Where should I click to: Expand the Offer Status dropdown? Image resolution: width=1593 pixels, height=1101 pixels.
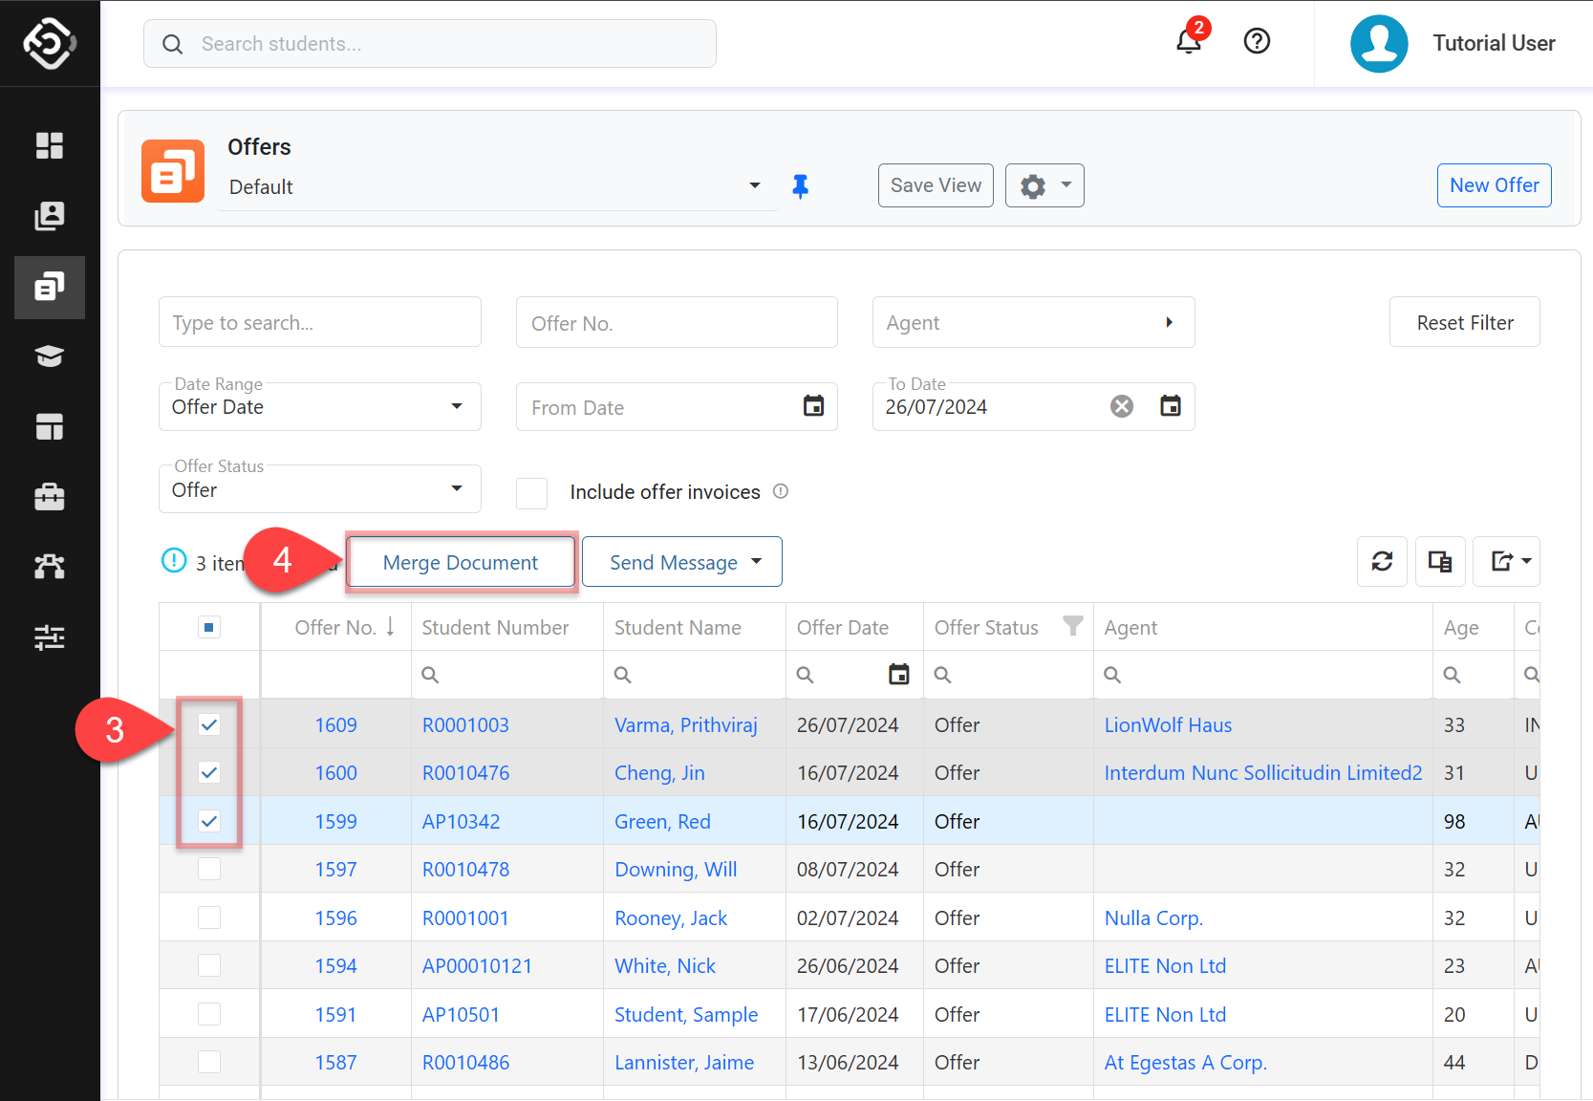coord(456,489)
